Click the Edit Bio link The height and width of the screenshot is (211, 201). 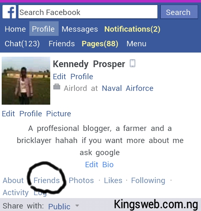(x=99, y=165)
